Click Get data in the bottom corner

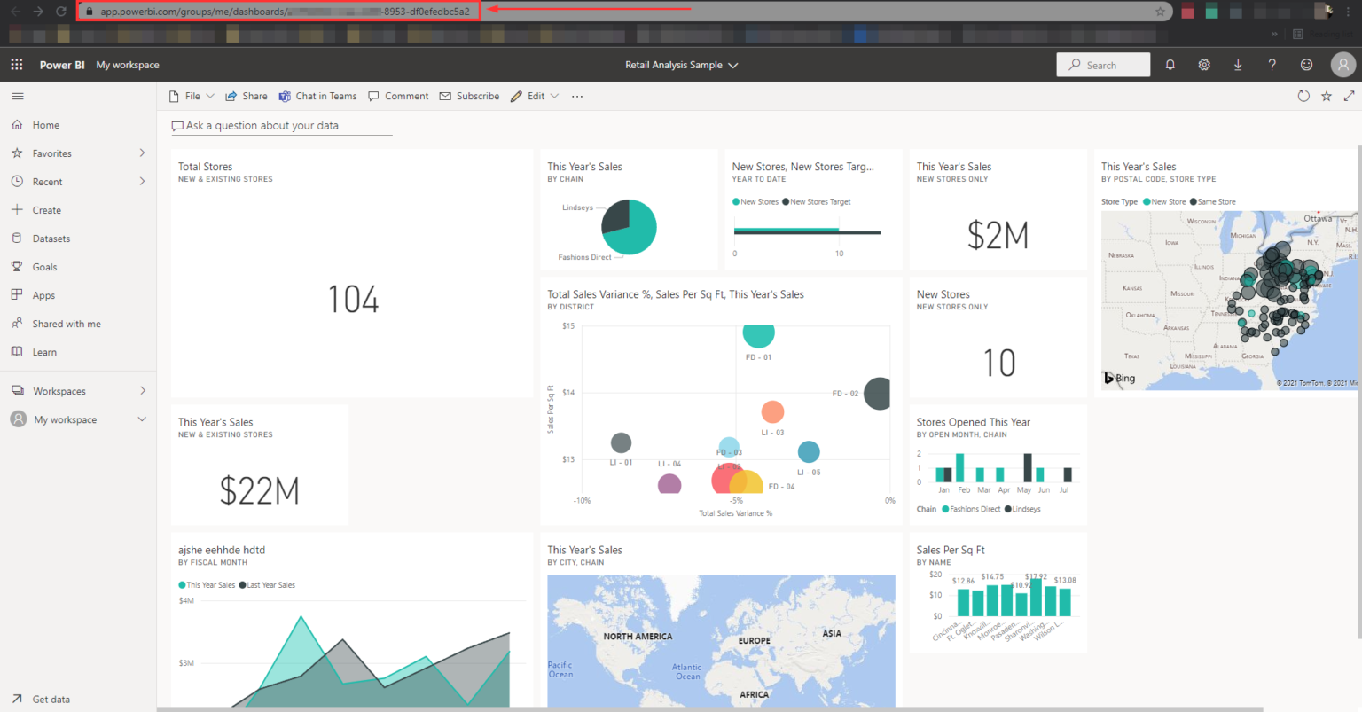43,699
